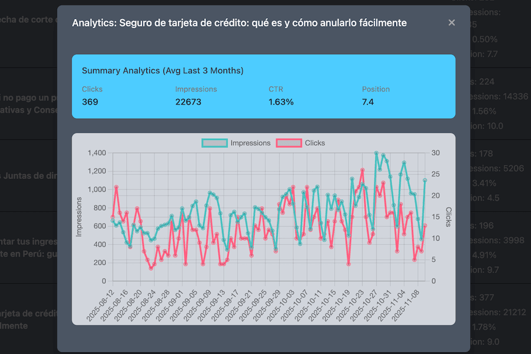The width and height of the screenshot is (531, 354).
Task: Click the Position 7.4 metric
Action: (x=371, y=101)
